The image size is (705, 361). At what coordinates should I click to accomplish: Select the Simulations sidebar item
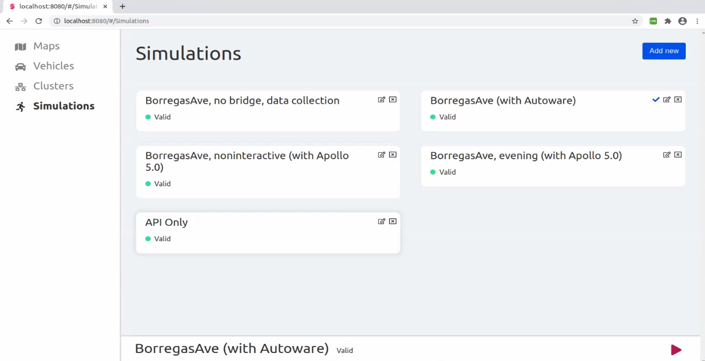(64, 106)
